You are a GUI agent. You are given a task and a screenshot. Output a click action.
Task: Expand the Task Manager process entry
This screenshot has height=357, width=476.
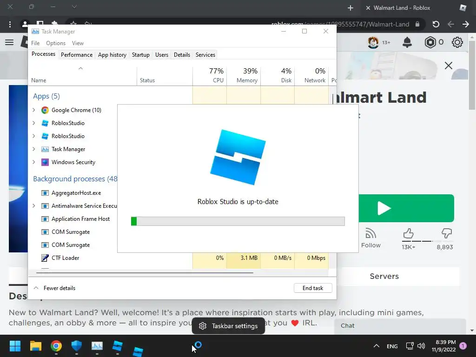pos(33,149)
